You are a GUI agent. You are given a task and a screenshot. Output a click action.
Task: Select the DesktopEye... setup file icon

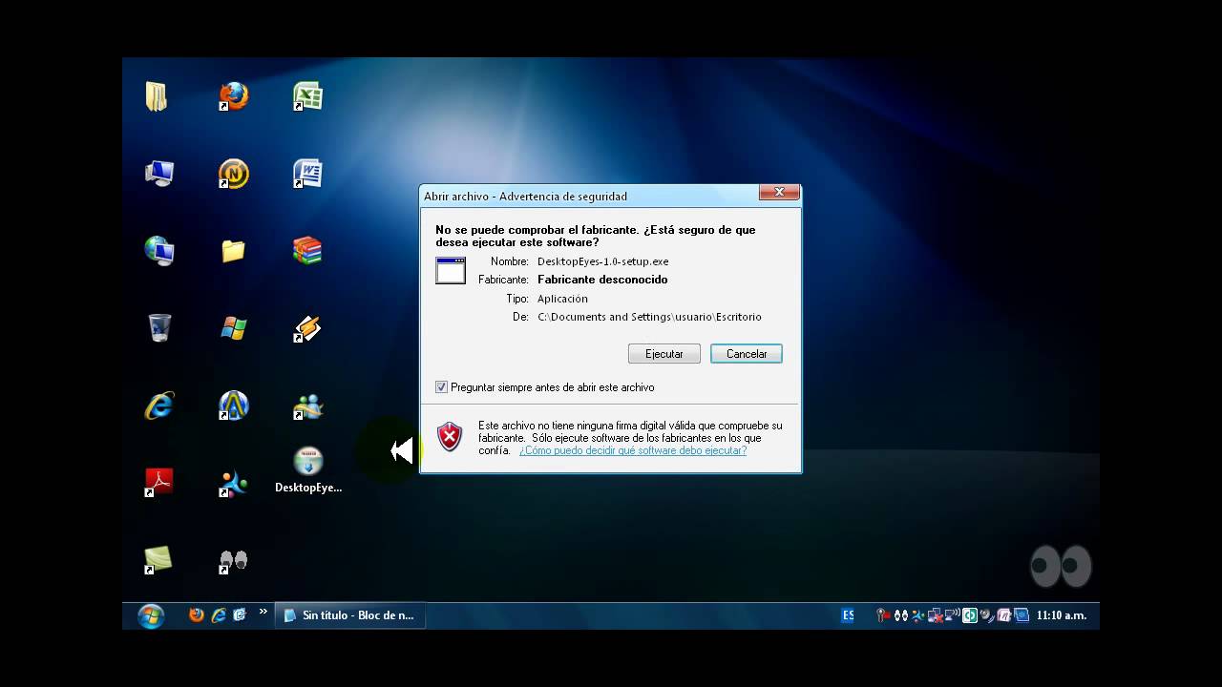coord(307,470)
